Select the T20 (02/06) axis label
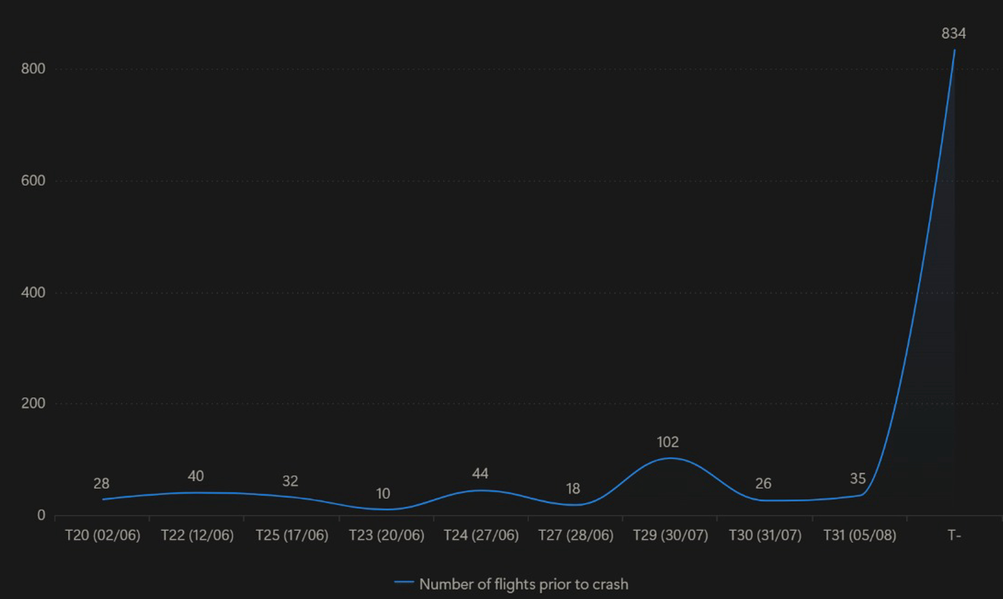The image size is (1003, 599). point(103,535)
